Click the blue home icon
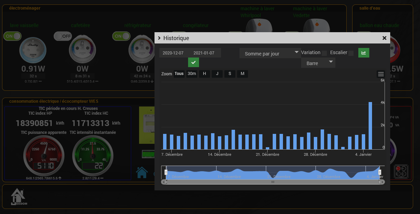 click(142, 172)
